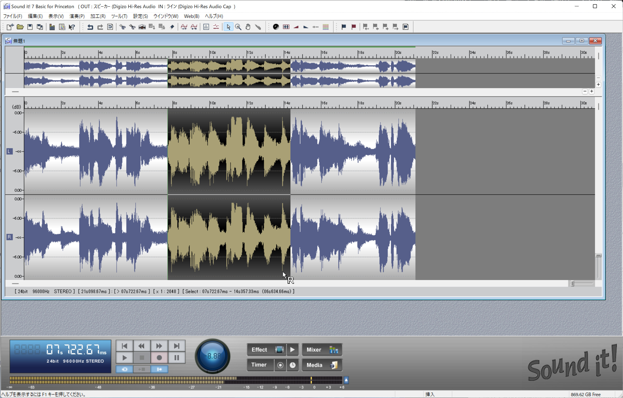Zoom in overview vertically with plus button
This screenshot has height=398, width=623.
pyautogui.click(x=598, y=85)
